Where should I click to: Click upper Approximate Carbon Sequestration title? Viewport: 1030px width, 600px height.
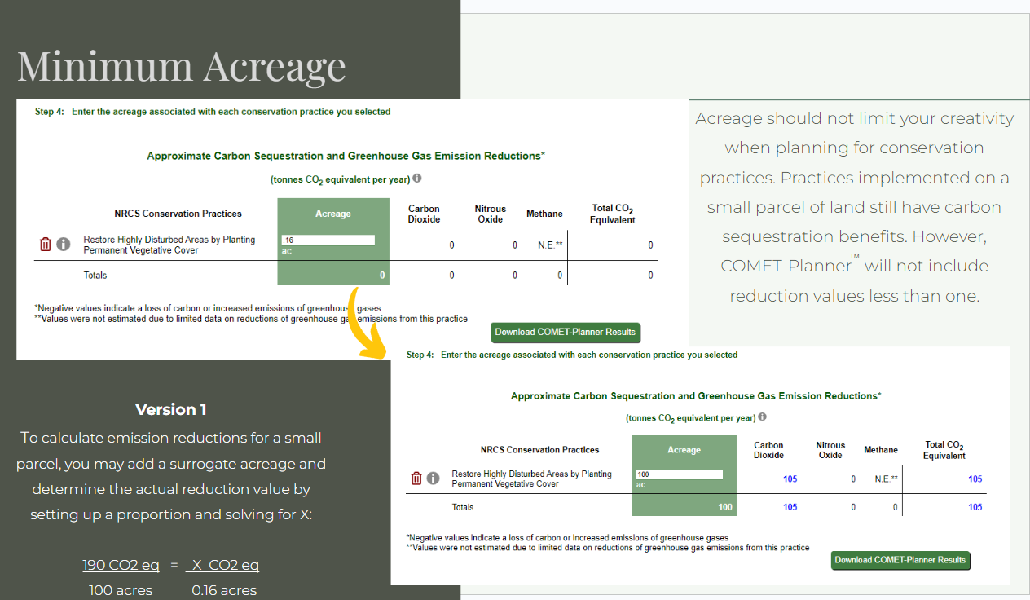click(346, 156)
